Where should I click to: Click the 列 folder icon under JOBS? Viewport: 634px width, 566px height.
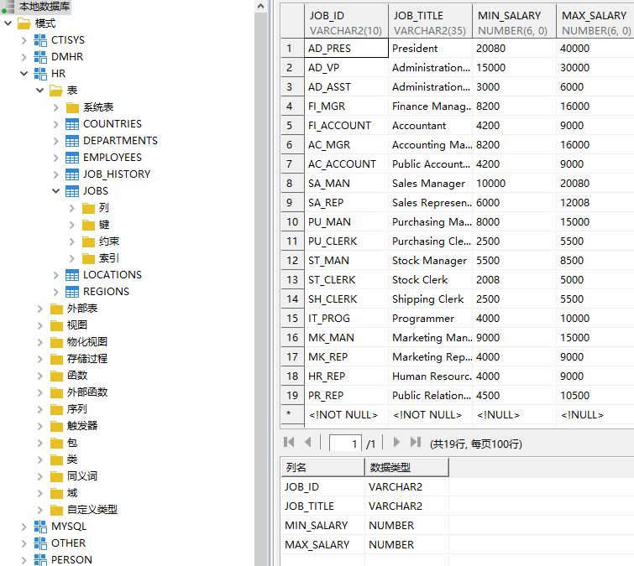pos(88,208)
